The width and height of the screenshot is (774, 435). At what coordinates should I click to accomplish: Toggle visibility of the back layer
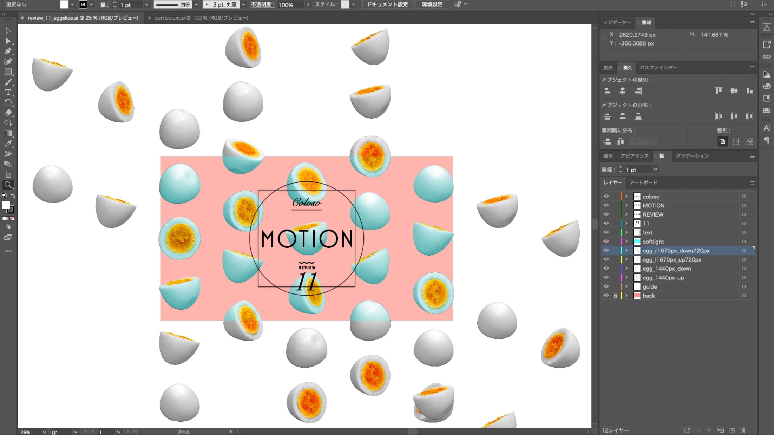coord(606,295)
